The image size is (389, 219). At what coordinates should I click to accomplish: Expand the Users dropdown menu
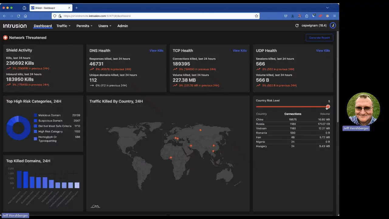(105, 26)
